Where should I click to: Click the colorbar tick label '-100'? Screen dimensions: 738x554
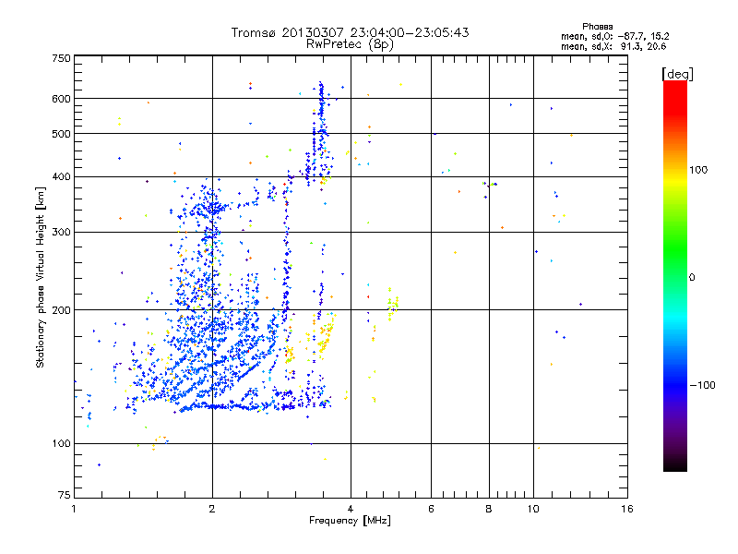pyautogui.click(x=702, y=385)
